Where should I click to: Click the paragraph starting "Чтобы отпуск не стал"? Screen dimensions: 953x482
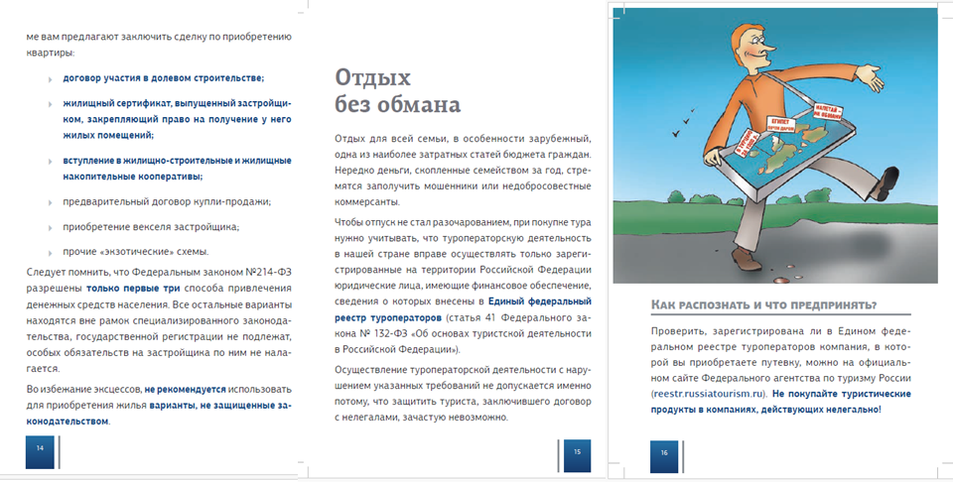coord(463,286)
